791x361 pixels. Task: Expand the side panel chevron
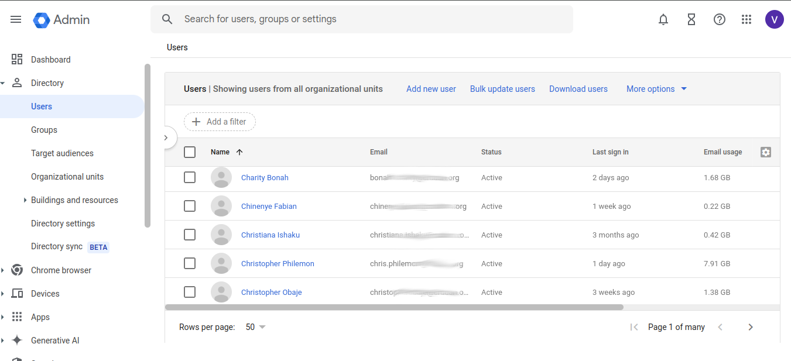click(166, 137)
